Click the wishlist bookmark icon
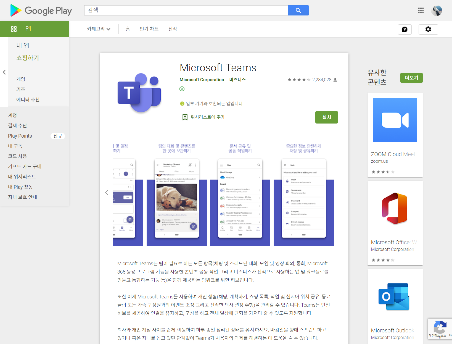The height and width of the screenshot is (344, 452). (185, 117)
